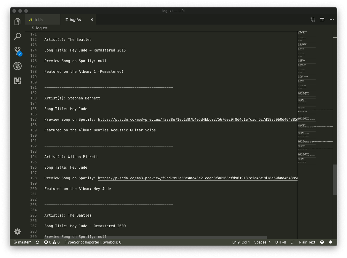Screen dimensions: 347x258
Task: Select language mode Plain Text
Action: point(307,242)
